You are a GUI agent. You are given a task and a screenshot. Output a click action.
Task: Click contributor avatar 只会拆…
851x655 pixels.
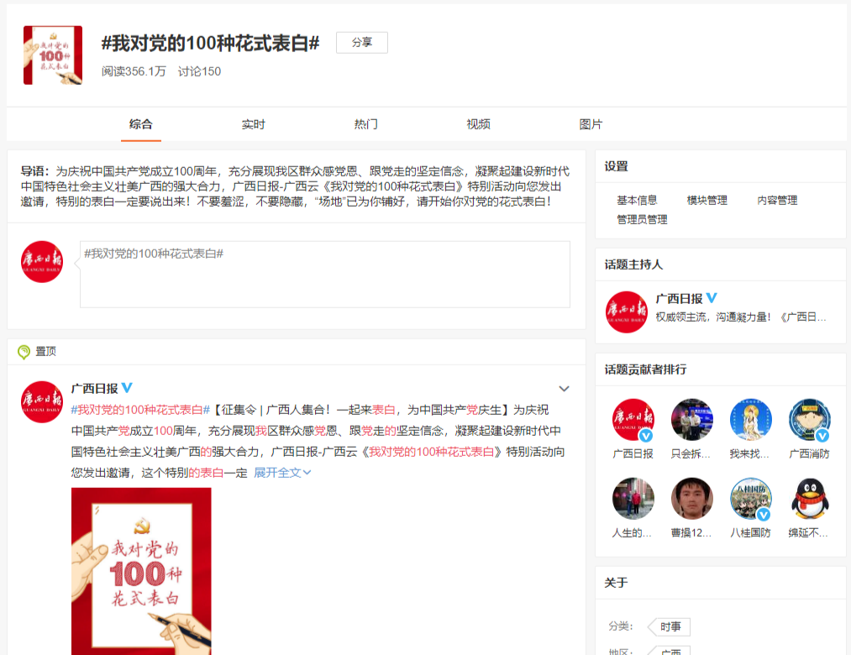[x=692, y=420]
